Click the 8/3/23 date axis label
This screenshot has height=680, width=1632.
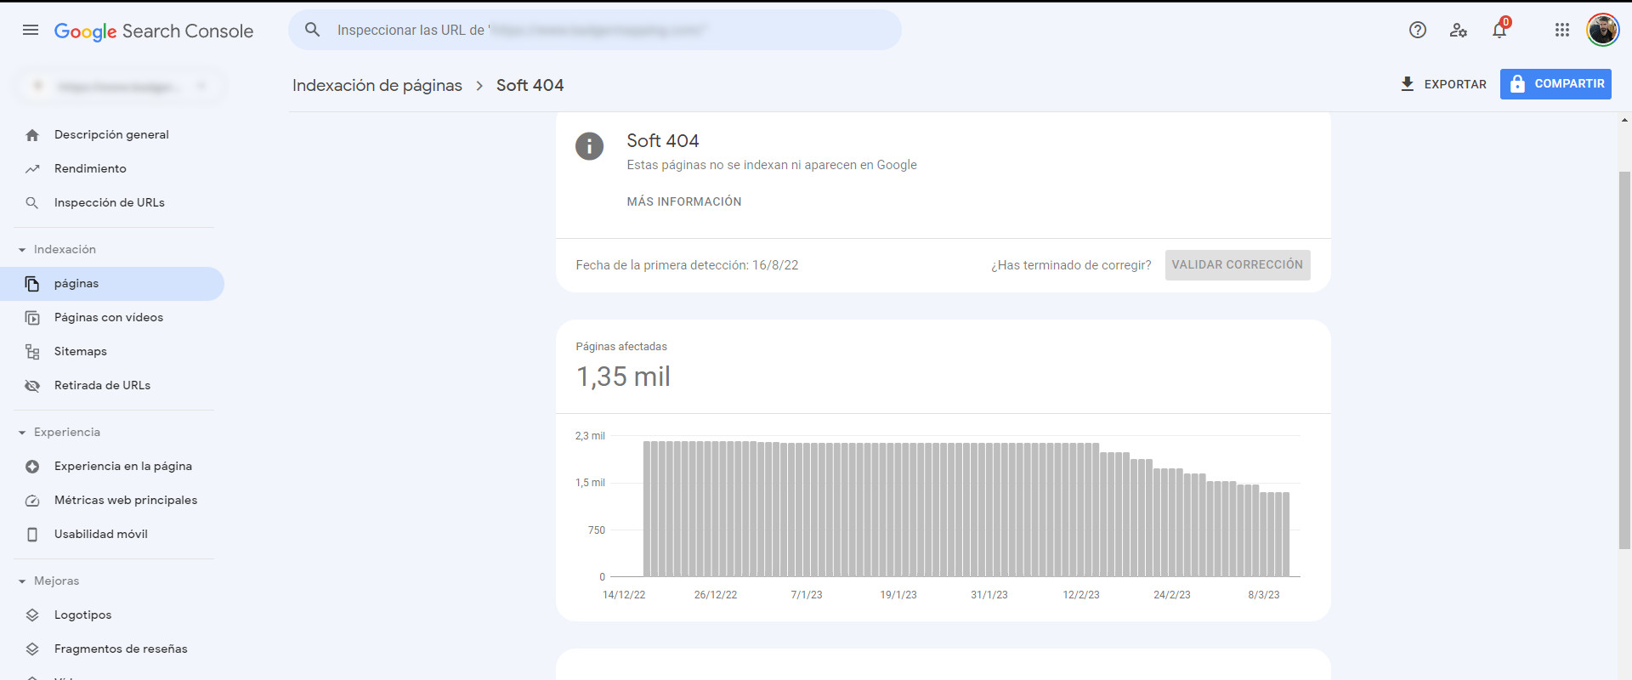click(1264, 595)
